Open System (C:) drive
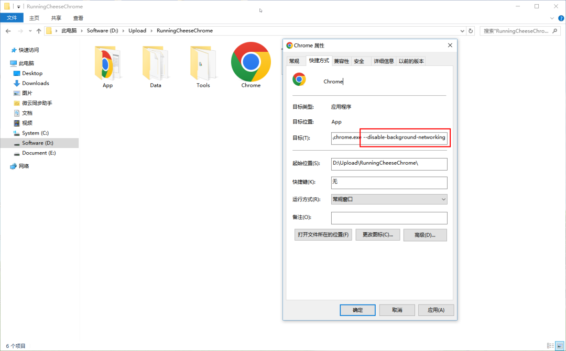The width and height of the screenshot is (566, 351). point(35,133)
